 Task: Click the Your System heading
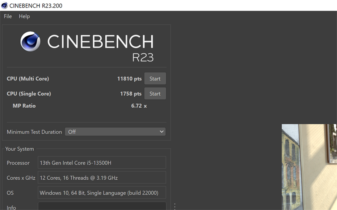(x=19, y=149)
